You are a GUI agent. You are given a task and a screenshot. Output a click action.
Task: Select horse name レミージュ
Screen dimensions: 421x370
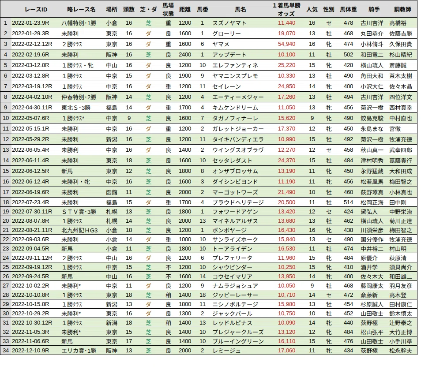tap(226, 351)
